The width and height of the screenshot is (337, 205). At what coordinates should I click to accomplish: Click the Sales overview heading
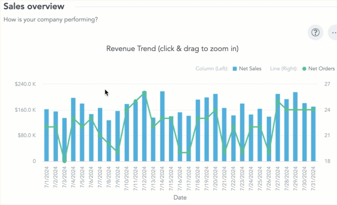coord(34,6)
